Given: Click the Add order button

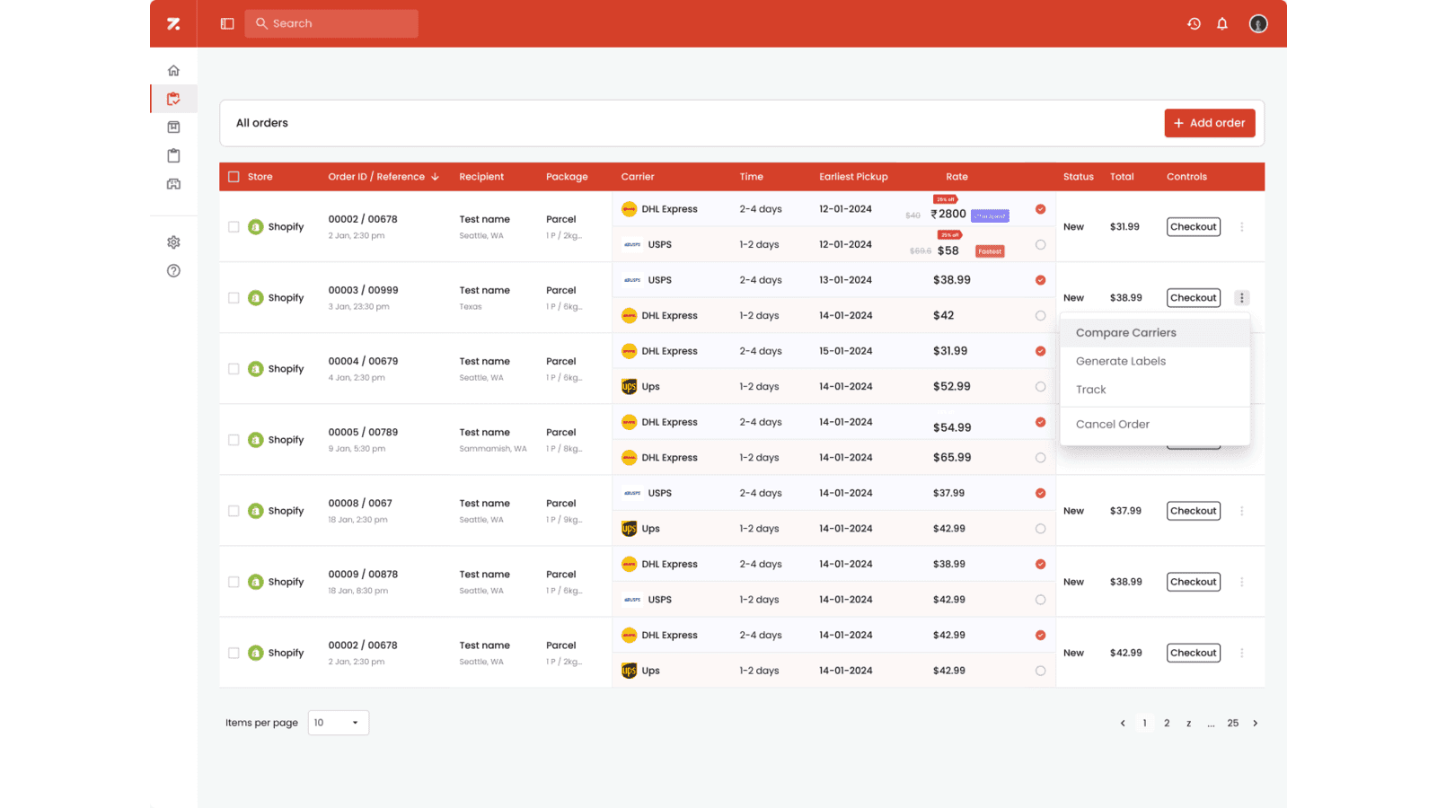Looking at the screenshot, I should (x=1210, y=123).
